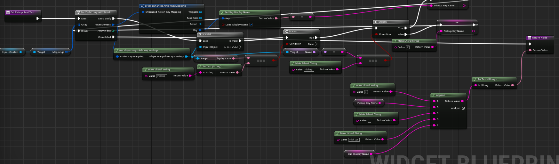Viewport: 559px width, 164px height.
Task: Click the Action output pin on Break node
Action: (200, 24)
